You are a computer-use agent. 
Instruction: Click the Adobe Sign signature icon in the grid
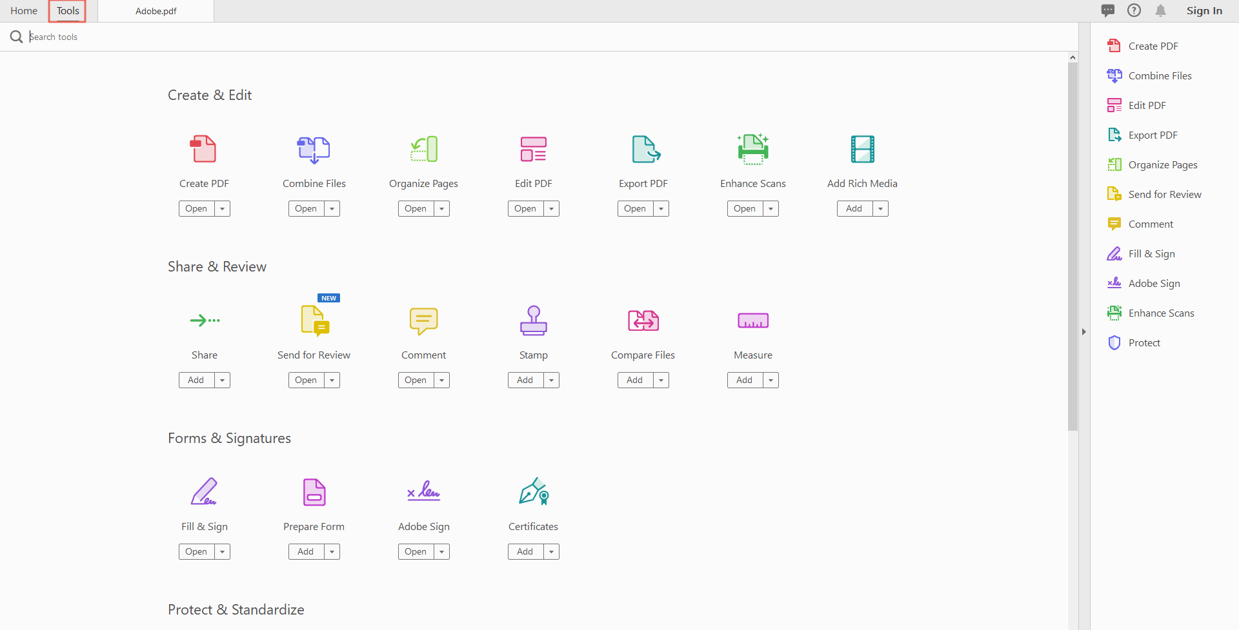(x=423, y=491)
